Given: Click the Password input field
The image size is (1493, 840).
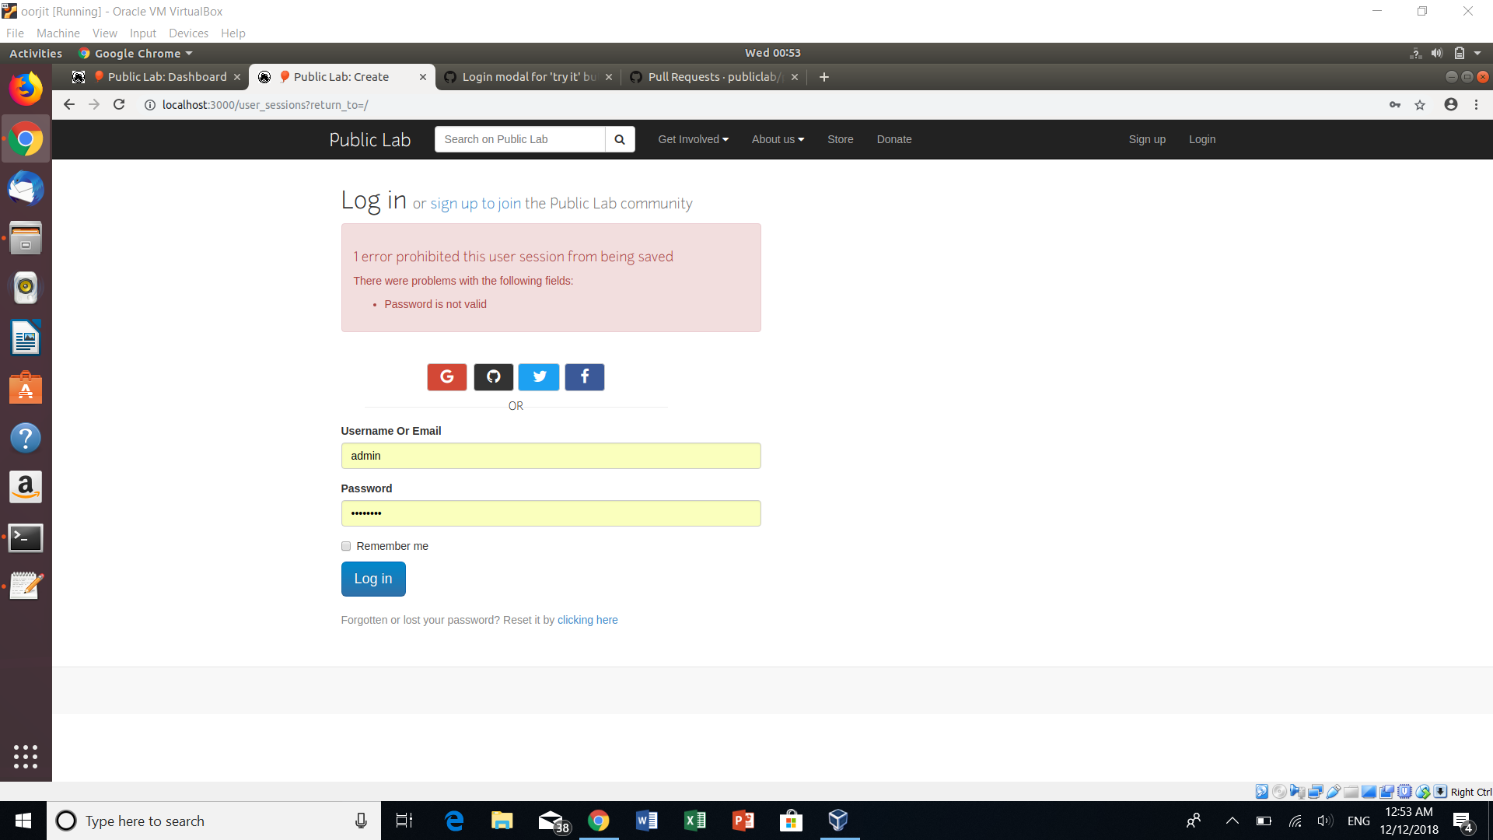Looking at the screenshot, I should pos(551,513).
